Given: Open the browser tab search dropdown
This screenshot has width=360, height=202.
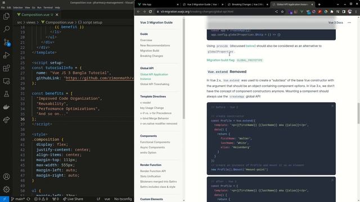Looking at the screenshot, I should click(x=337, y=4).
